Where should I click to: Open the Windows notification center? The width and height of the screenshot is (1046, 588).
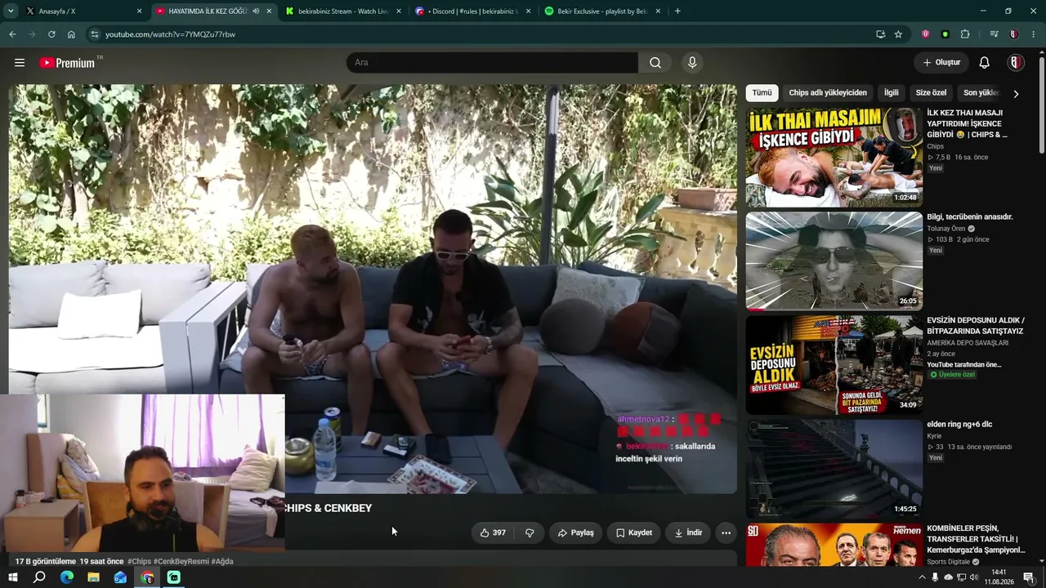(x=1029, y=577)
